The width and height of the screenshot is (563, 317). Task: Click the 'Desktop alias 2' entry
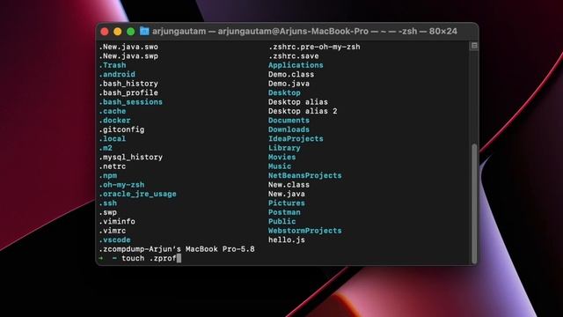click(303, 111)
